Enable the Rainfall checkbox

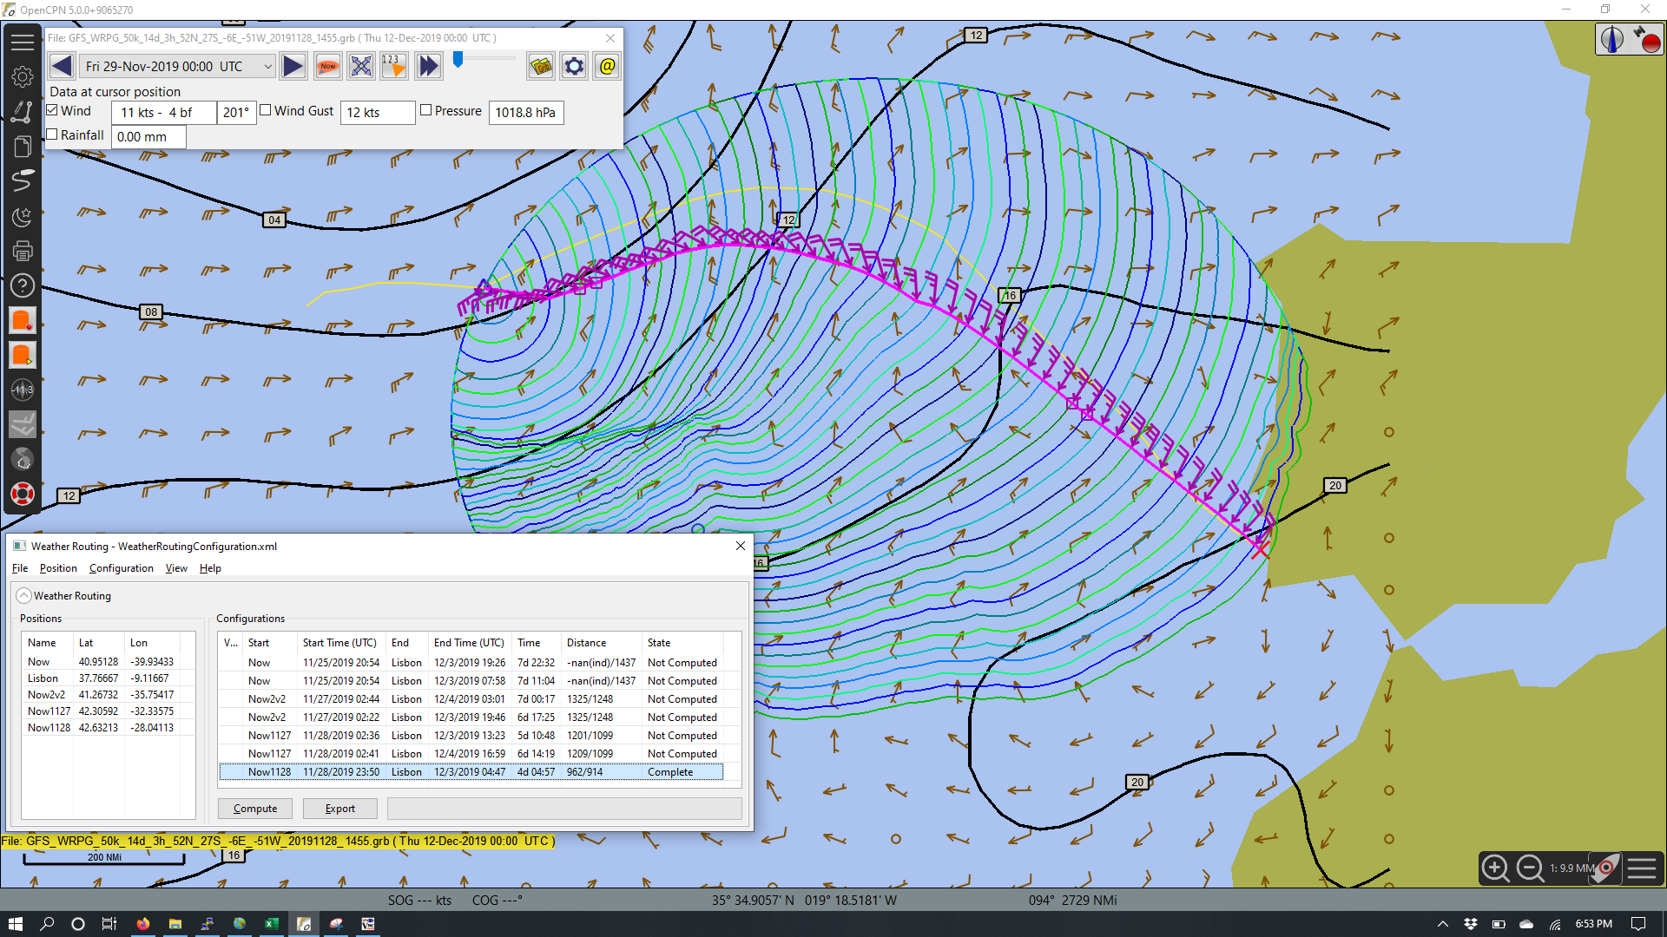52,134
